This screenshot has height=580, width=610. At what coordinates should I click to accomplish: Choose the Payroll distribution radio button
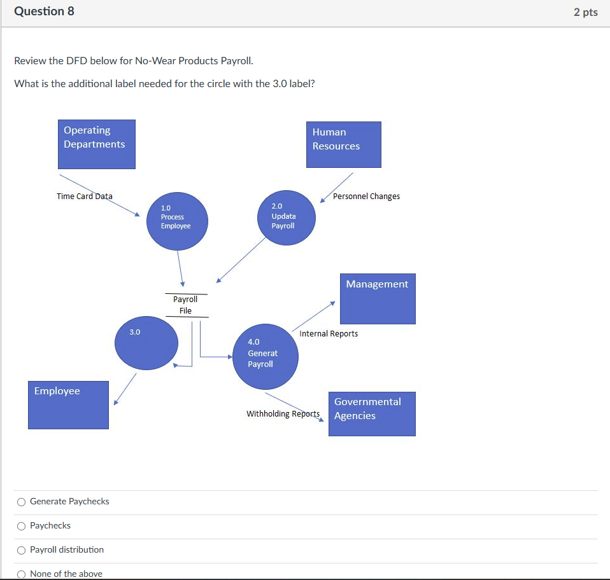pos(22,550)
